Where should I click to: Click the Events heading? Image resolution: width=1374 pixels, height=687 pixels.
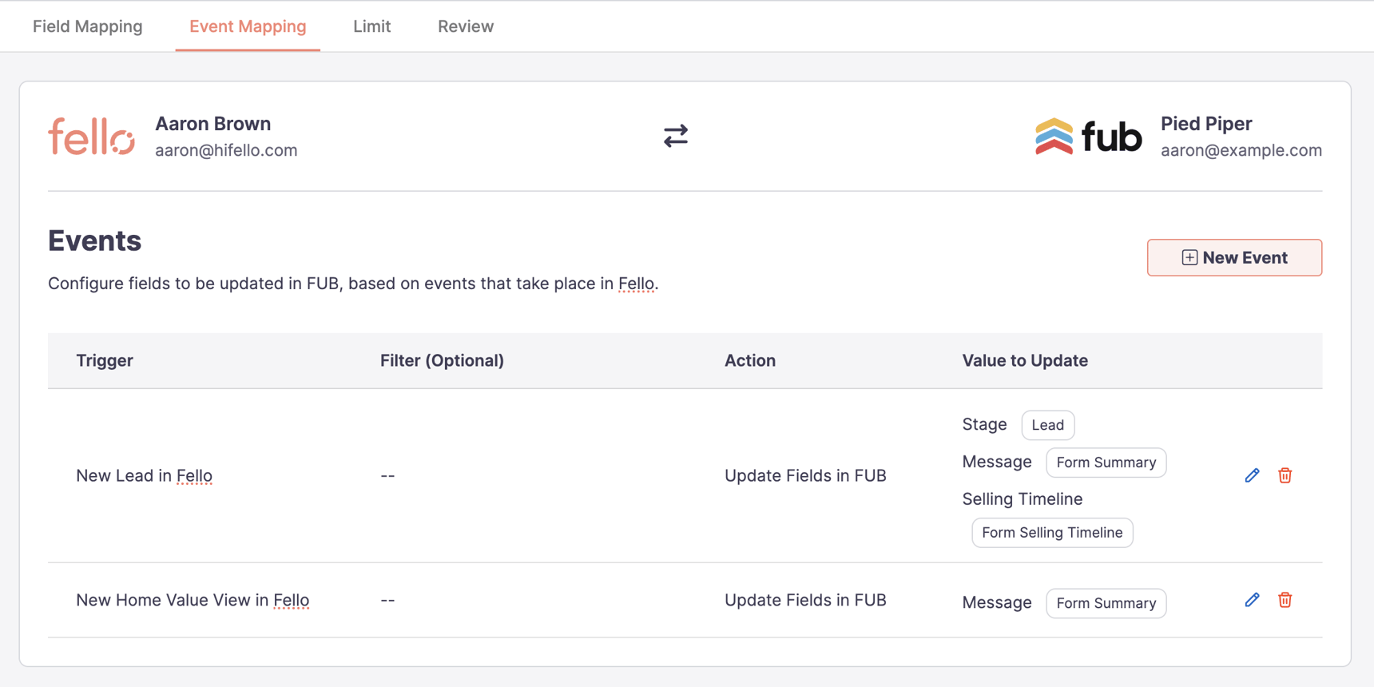pos(94,240)
